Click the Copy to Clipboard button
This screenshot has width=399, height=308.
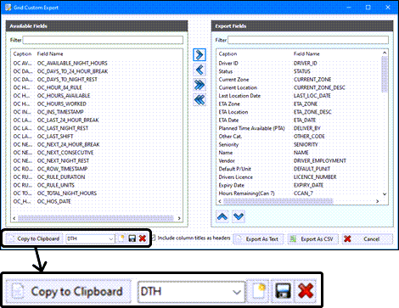pyautogui.click(x=34, y=239)
